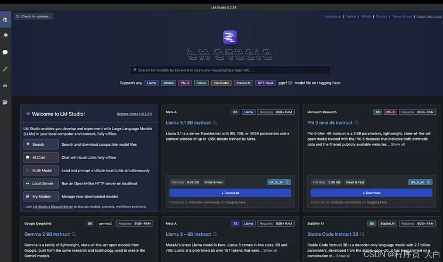Viewport: 443px width, 262px height.
Task: Open the Discord link in header
Action: [381, 16]
